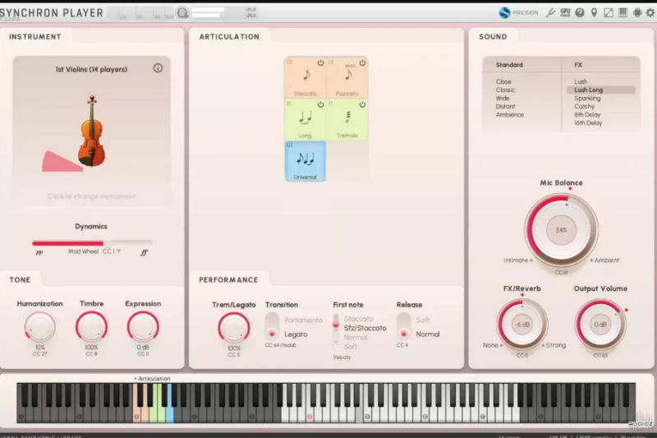Select the Long articulation note icon
The width and height of the screenshot is (657, 438).
(x=306, y=118)
